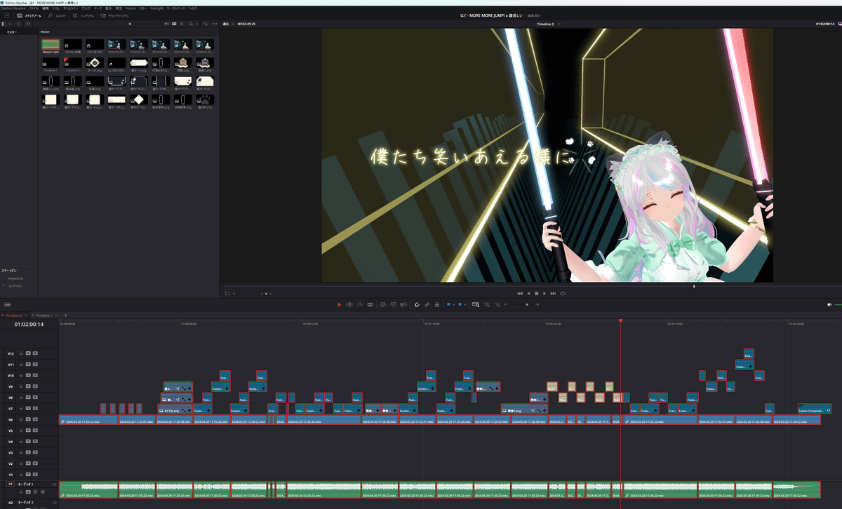Click the timeline zoom-in plus button

click(537, 305)
